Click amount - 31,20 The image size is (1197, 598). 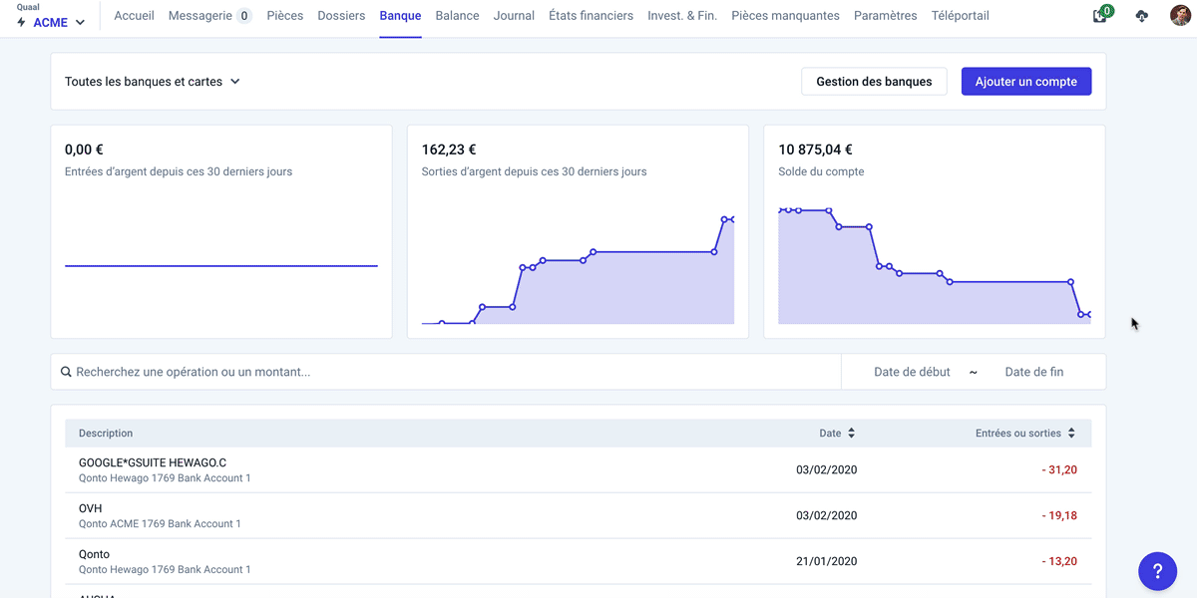[1058, 470]
